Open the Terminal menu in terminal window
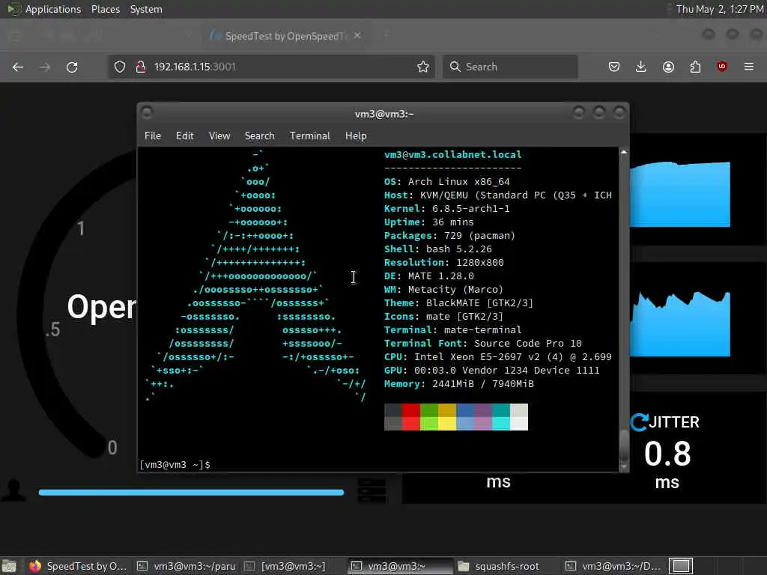The image size is (767, 575). [x=309, y=136]
